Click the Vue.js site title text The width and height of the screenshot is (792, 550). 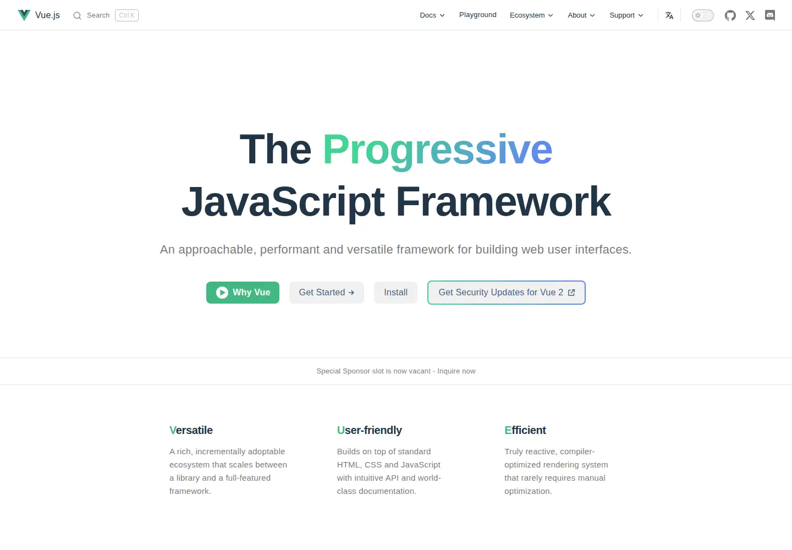tap(47, 15)
